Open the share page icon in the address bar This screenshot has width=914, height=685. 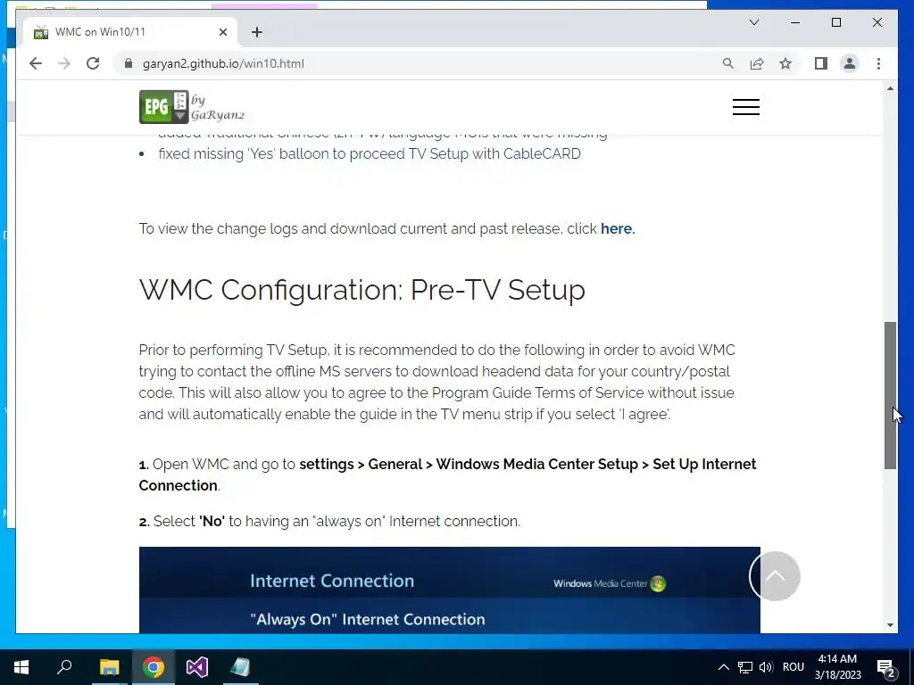(x=757, y=63)
